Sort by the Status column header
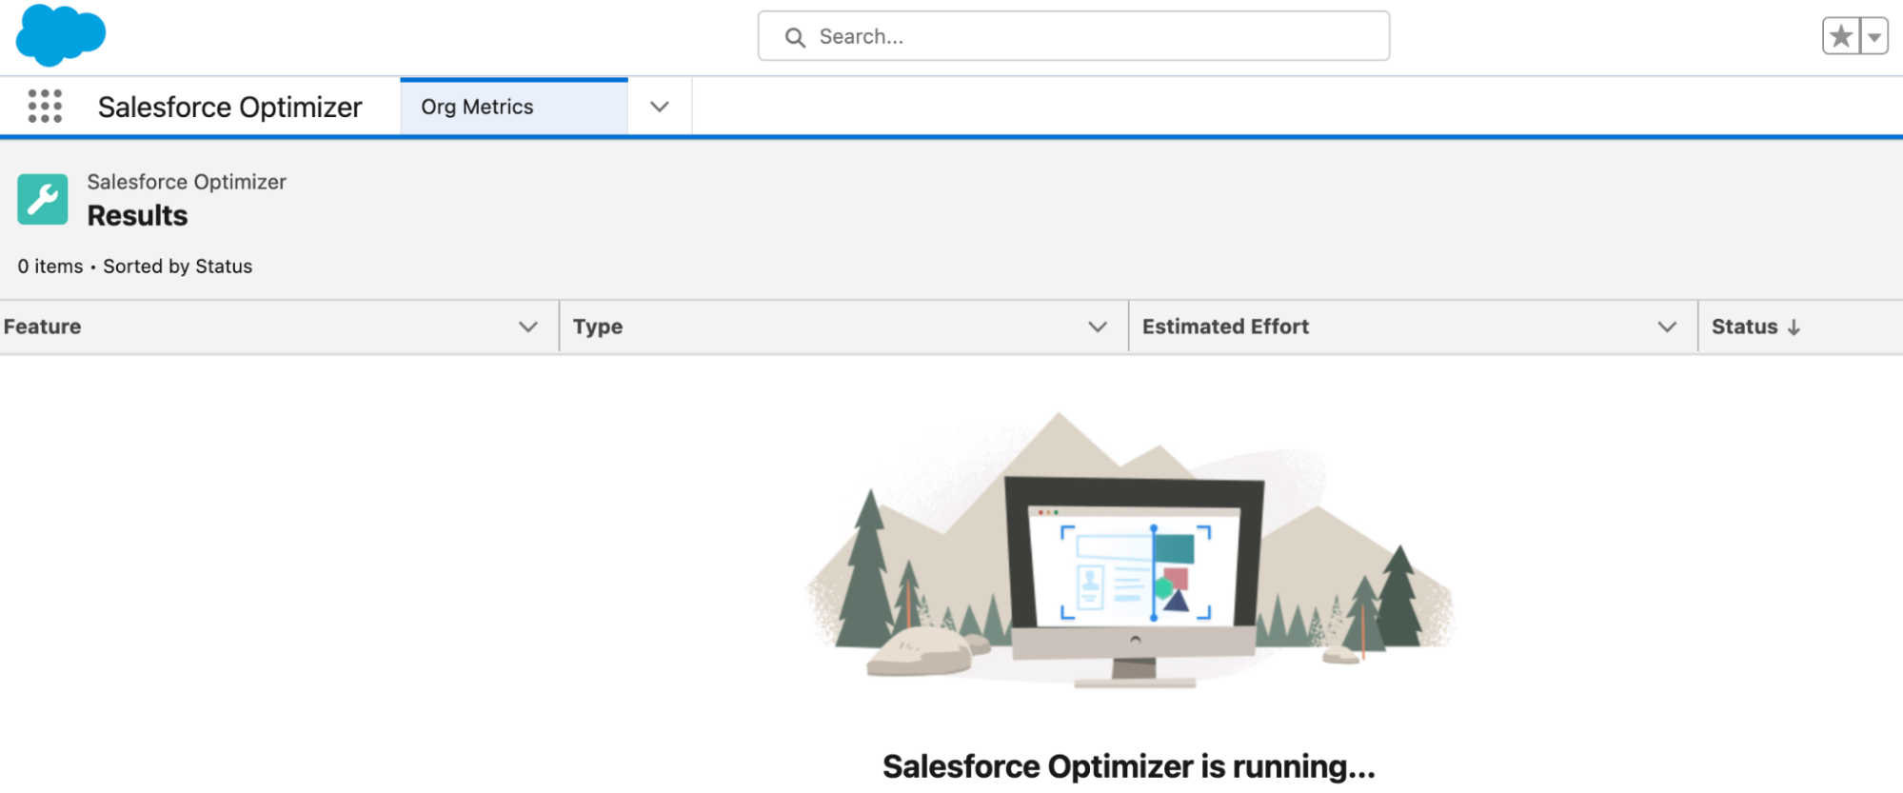 tap(1744, 327)
